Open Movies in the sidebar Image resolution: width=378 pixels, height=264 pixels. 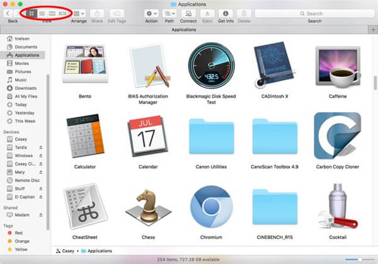[x=23, y=64]
